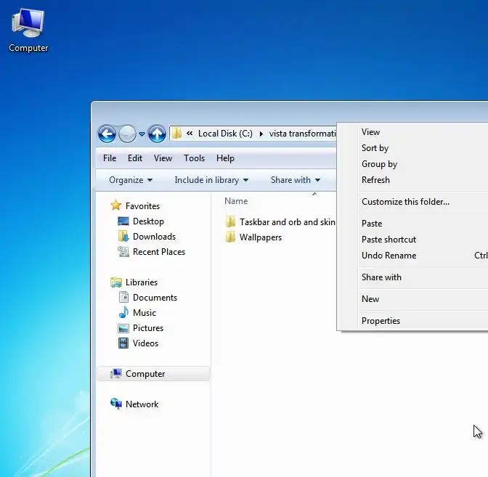Click Taskbar and orb and skin folder icon
This screenshot has height=477, width=488.
coord(230,221)
